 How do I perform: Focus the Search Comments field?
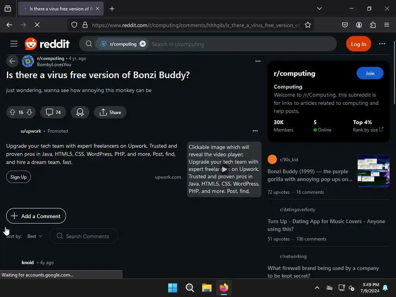[x=84, y=236]
